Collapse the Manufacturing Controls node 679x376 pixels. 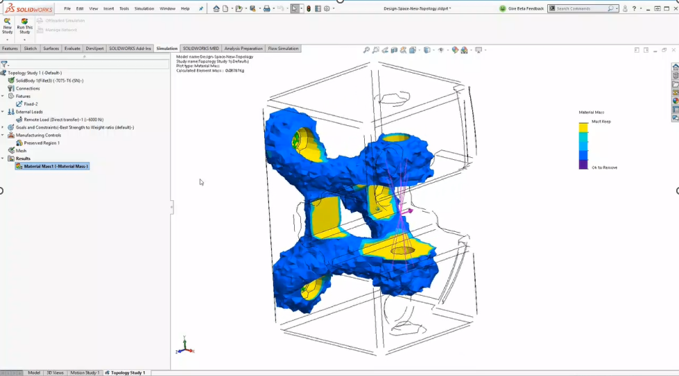pos(3,135)
